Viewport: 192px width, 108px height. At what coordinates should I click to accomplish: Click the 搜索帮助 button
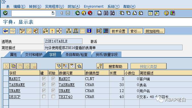115,66
